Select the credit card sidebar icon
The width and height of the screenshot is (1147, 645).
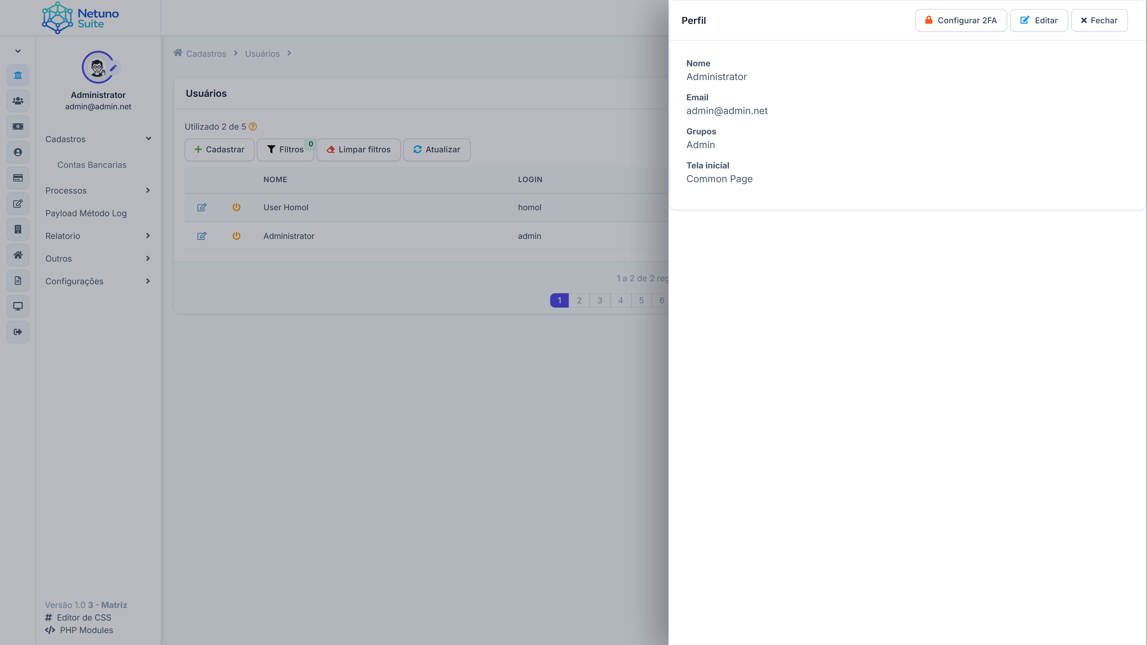click(18, 178)
